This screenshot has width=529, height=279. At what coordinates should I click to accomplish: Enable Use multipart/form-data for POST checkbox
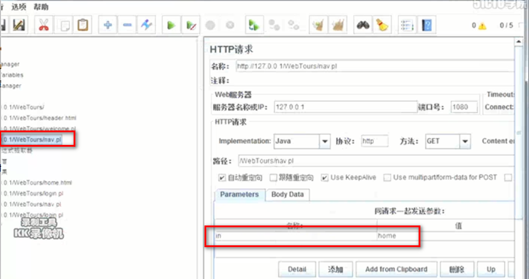pyautogui.click(x=387, y=177)
